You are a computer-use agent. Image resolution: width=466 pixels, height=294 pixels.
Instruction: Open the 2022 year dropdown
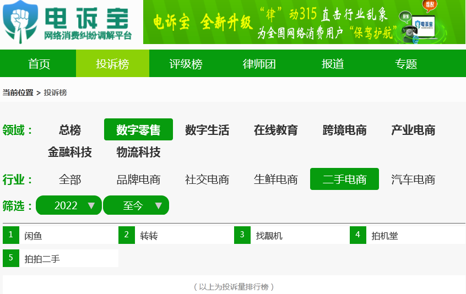69,205
